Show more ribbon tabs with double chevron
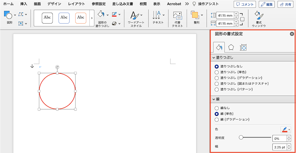Screen dimensions: 296x153 coord(187,4)
